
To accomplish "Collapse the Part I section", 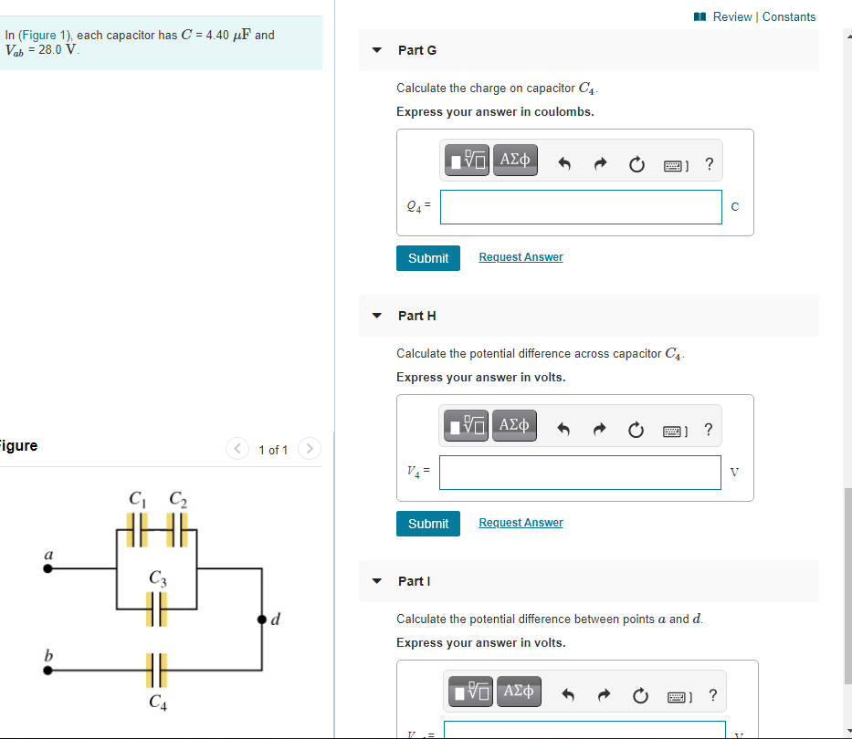I will pyautogui.click(x=376, y=581).
